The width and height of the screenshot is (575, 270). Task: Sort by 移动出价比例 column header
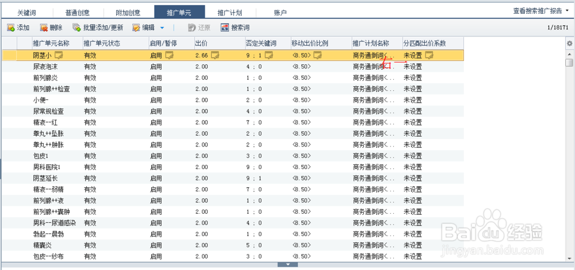321,43
